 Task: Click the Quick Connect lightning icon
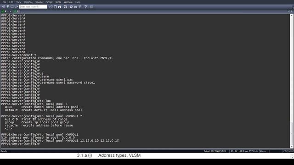coord(8,7)
